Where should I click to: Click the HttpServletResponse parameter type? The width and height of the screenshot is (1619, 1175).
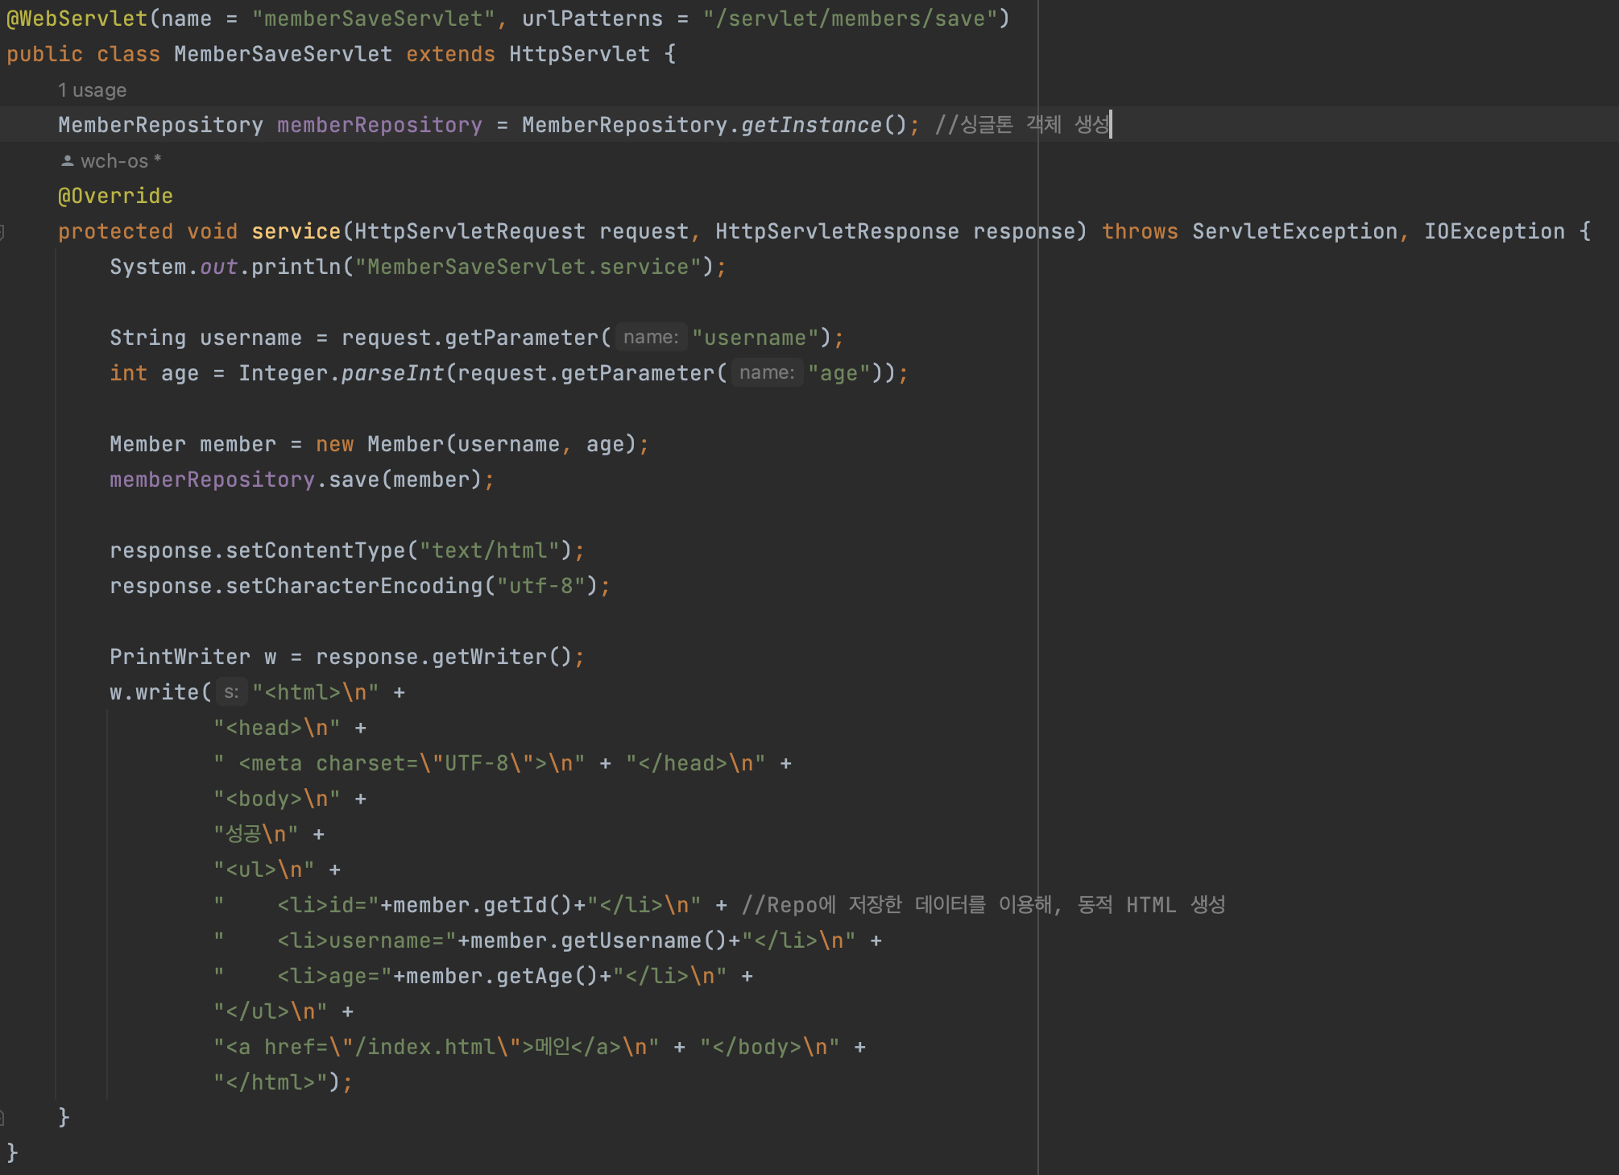[x=837, y=231]
